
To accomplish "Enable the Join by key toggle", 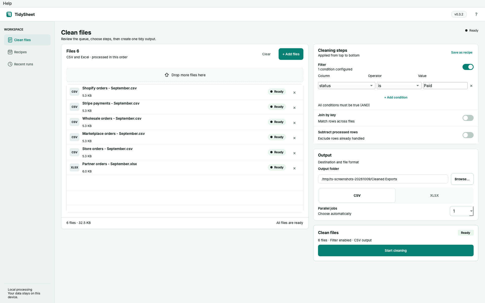I will tap(468, 118).
